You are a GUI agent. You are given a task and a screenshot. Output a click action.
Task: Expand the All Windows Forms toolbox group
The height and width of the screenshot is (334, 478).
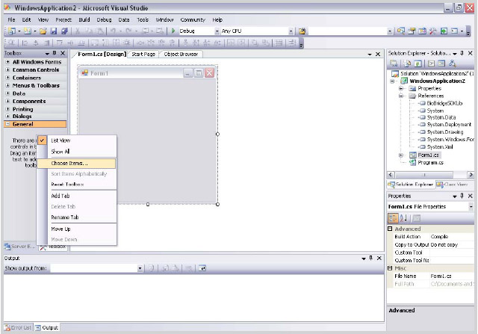[8, 62]
